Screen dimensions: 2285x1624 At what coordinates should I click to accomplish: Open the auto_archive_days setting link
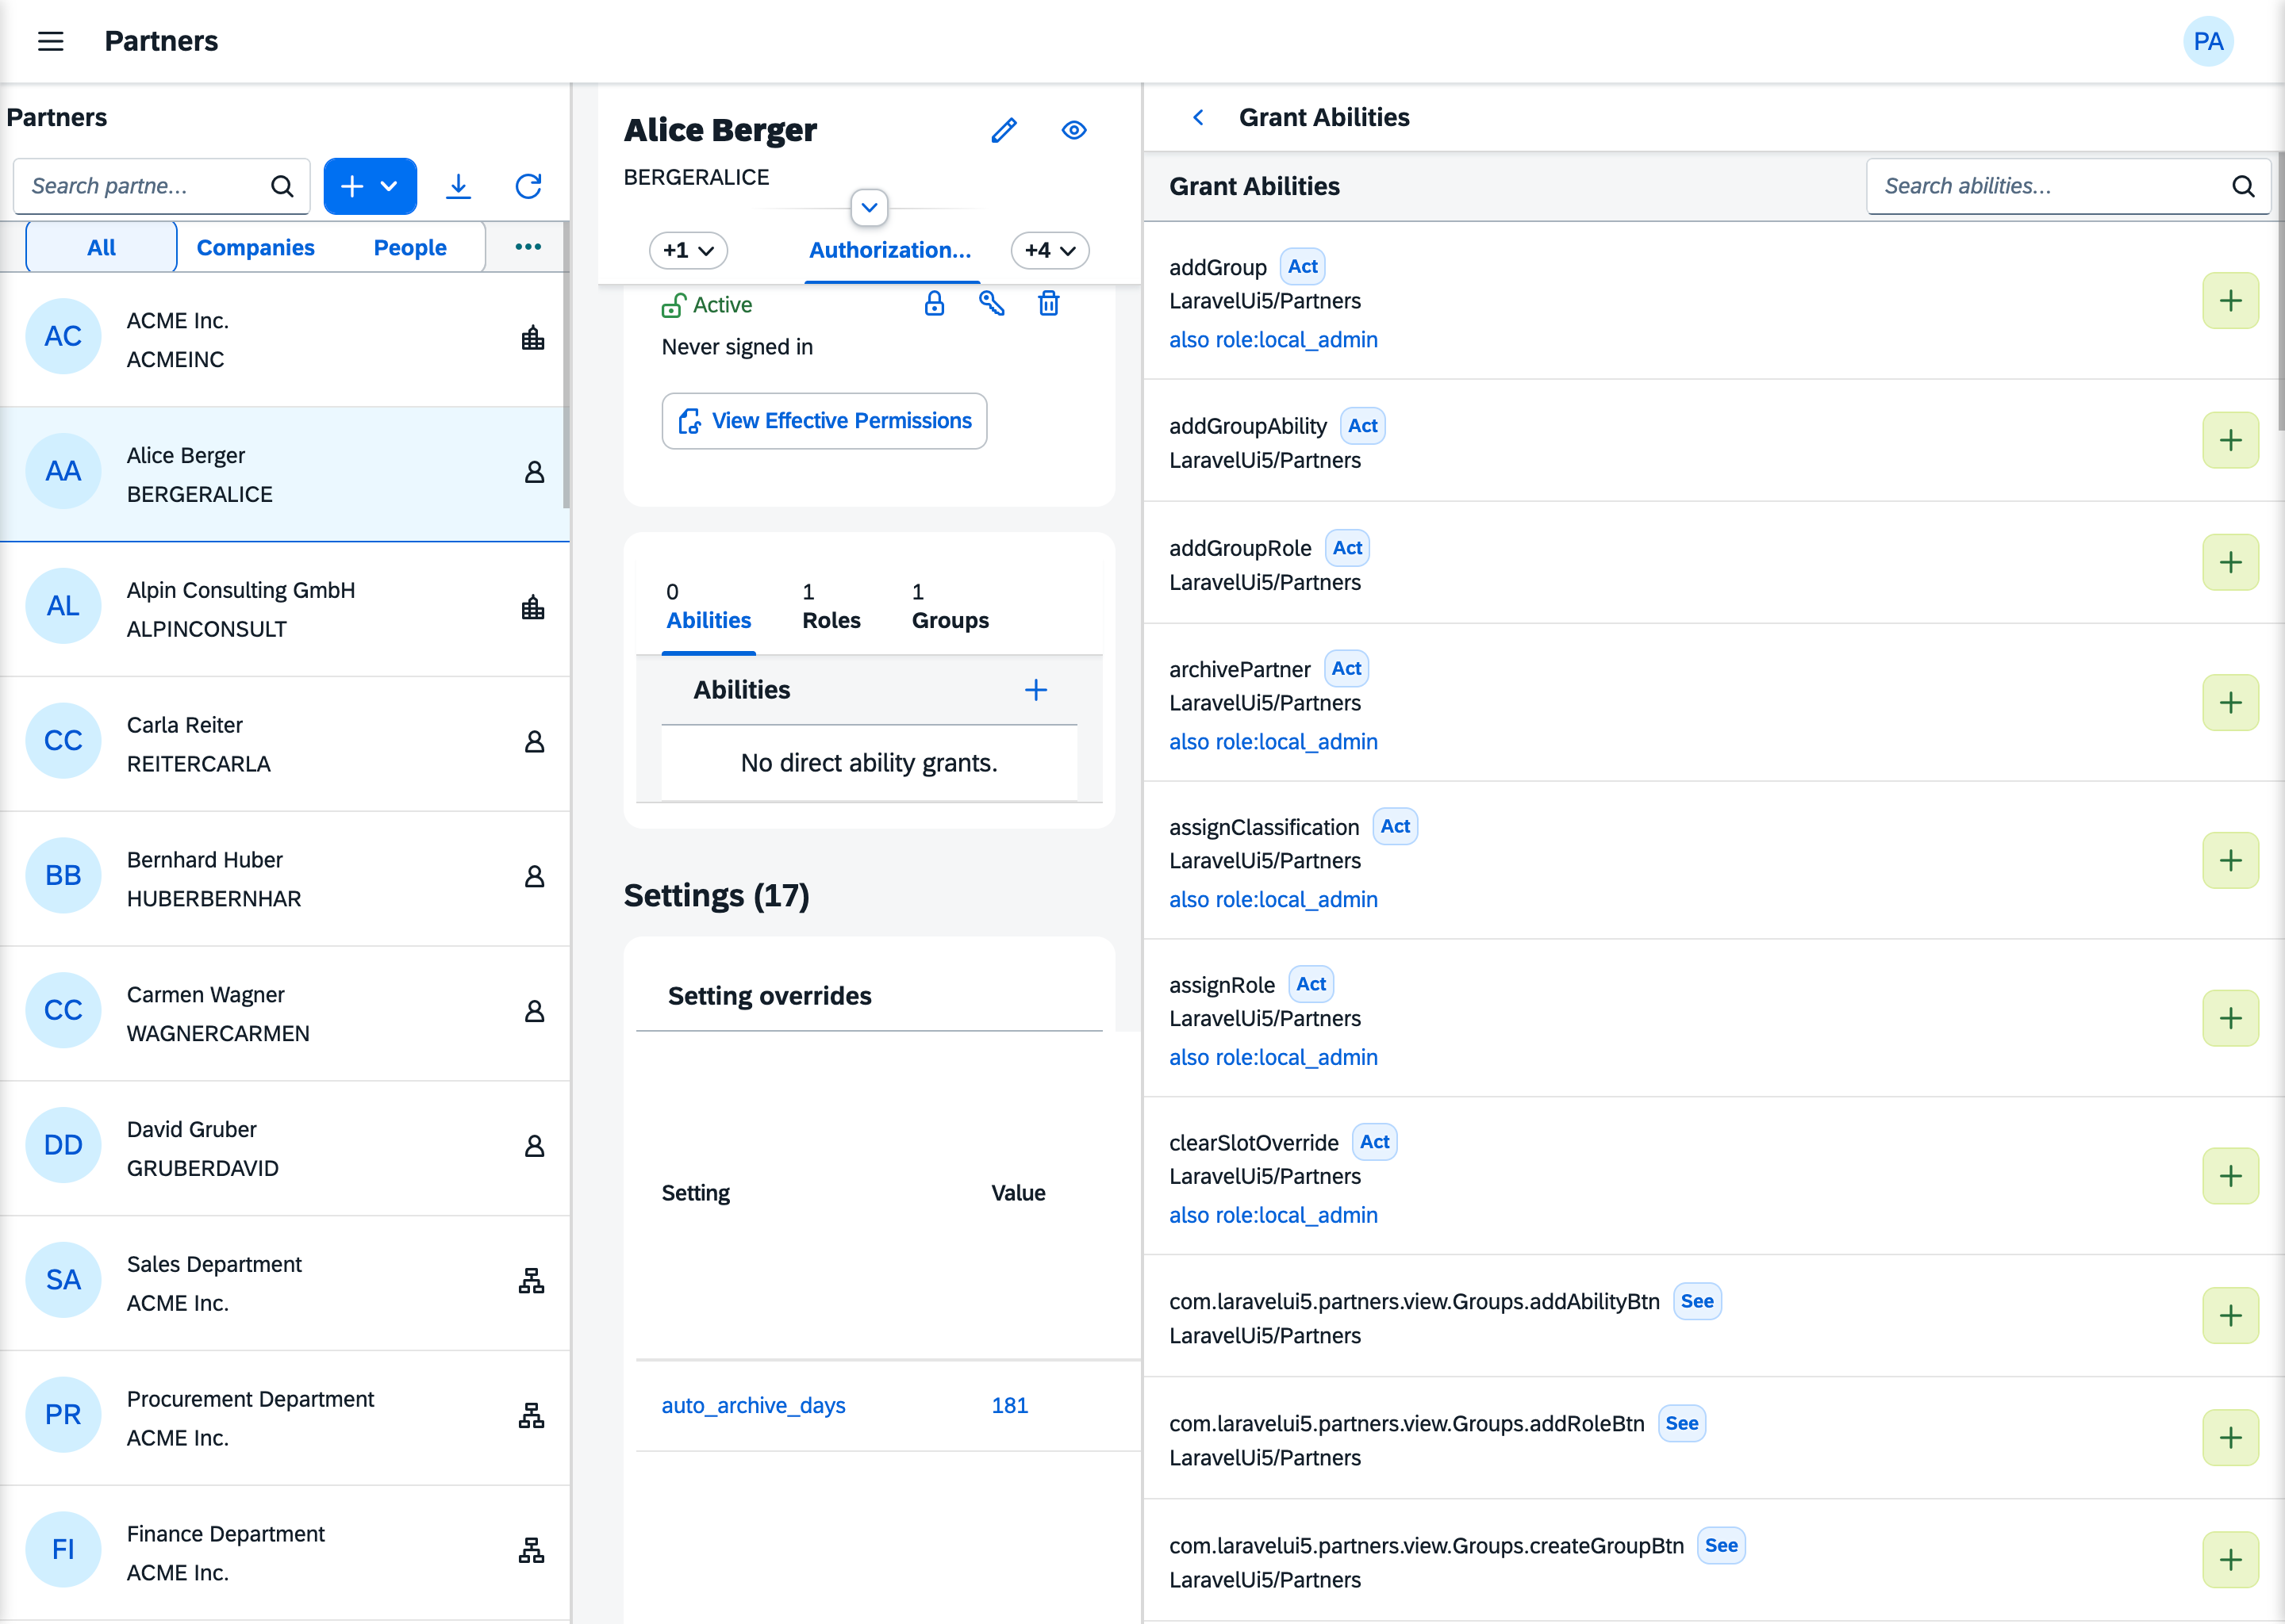[x=753, y=1405]
